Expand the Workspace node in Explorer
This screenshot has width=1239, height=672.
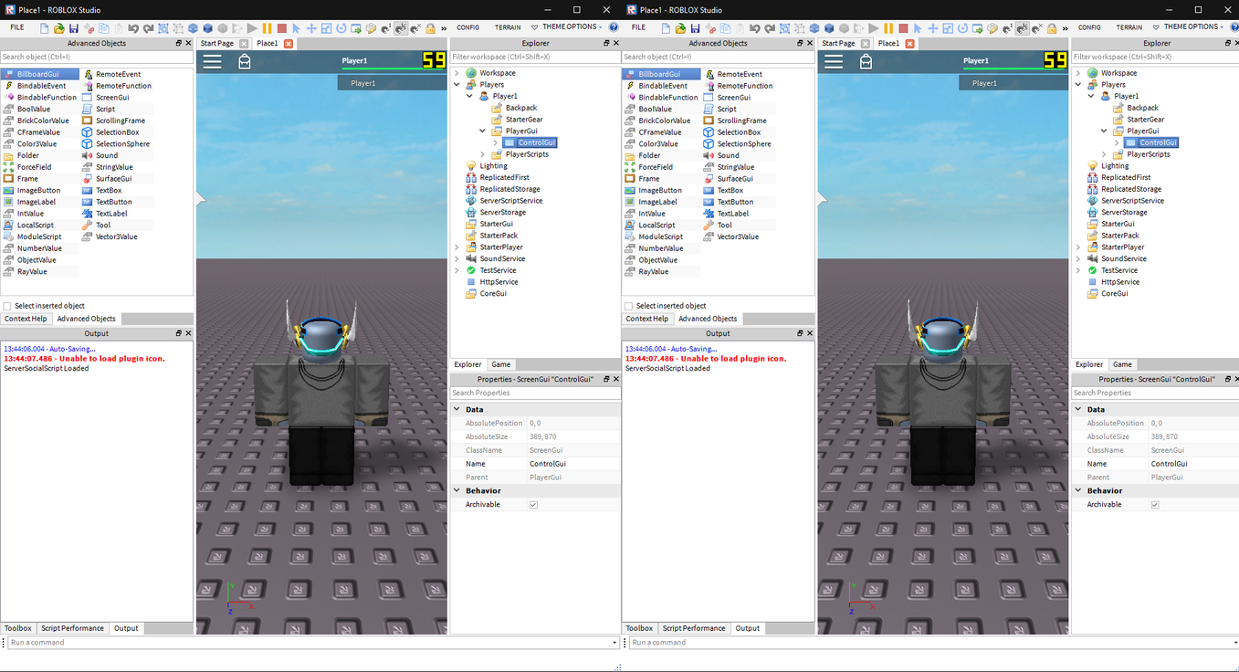(457, 72)
